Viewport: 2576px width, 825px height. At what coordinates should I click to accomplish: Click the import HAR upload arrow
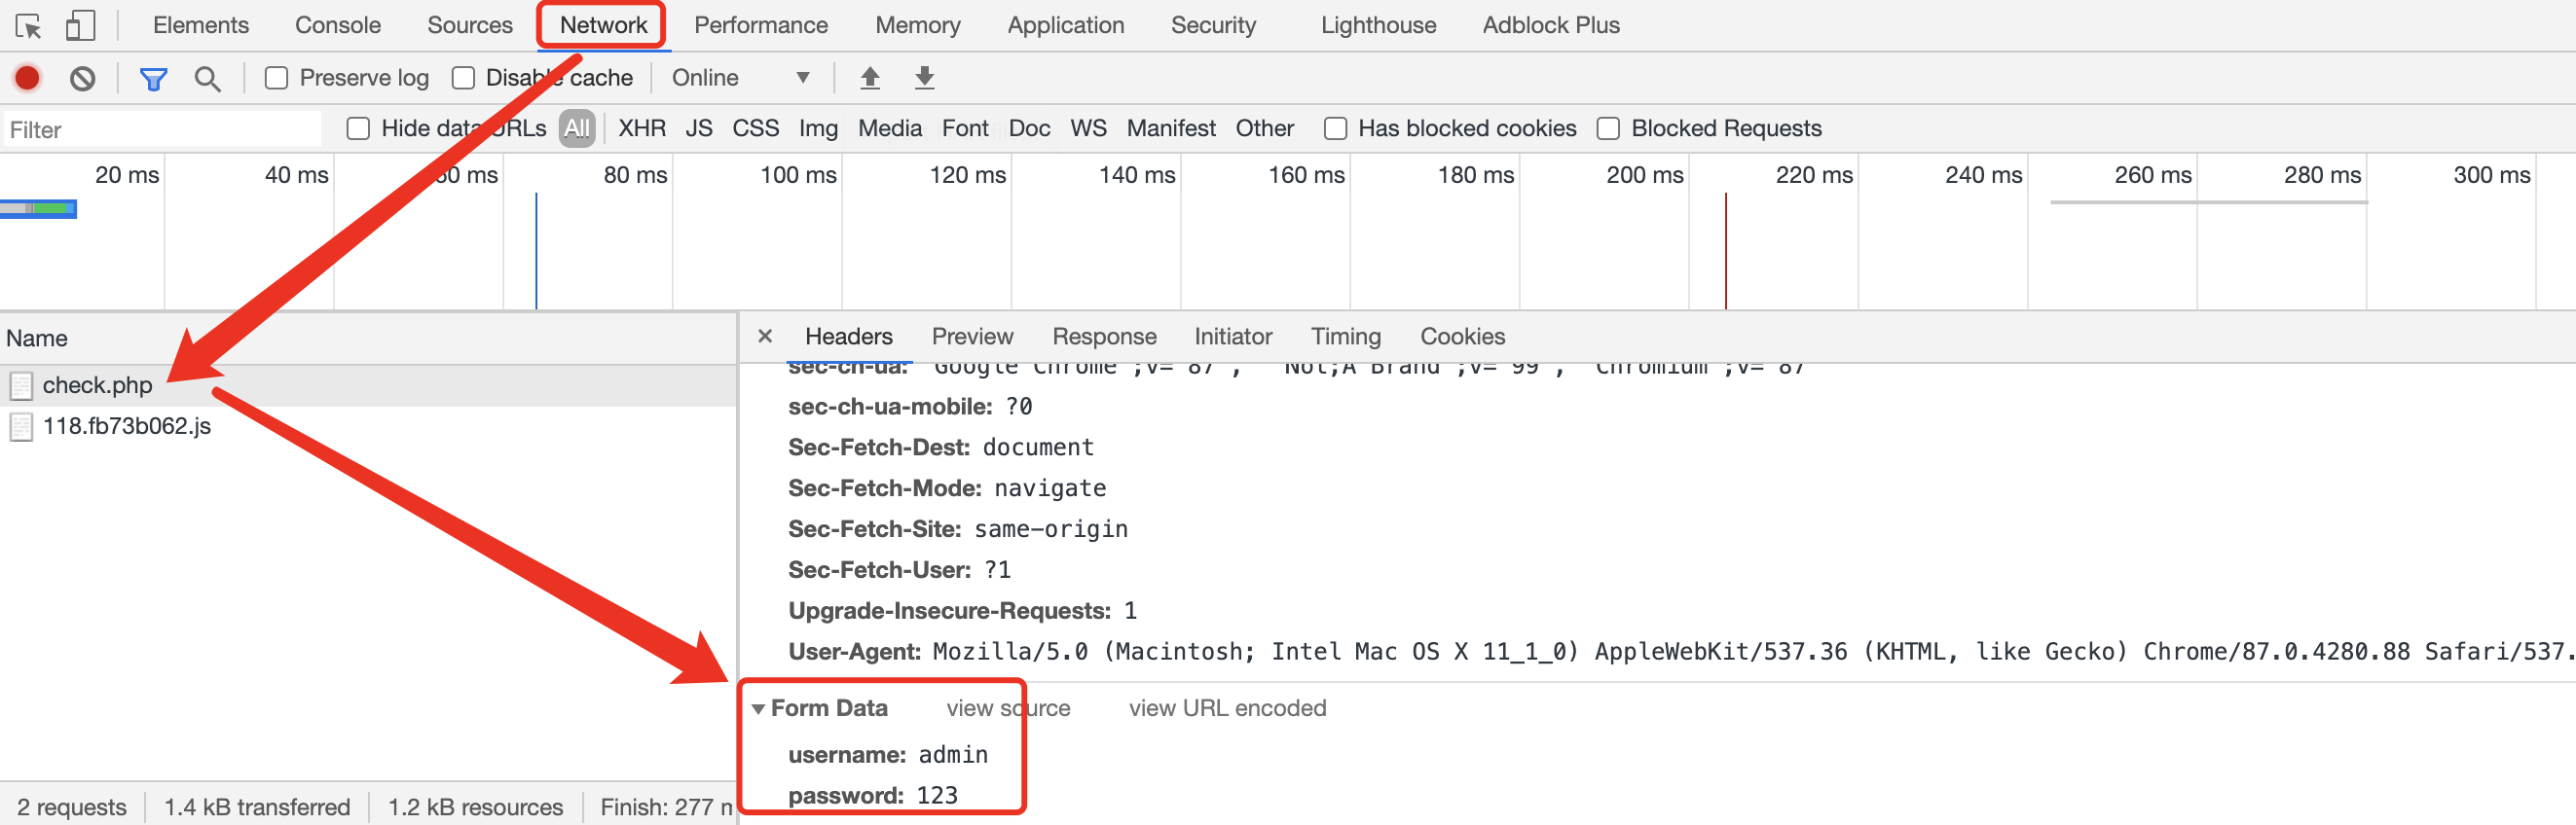point(870,78)
